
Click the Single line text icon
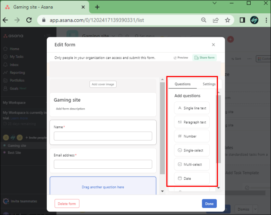click(x=180, y=108)
